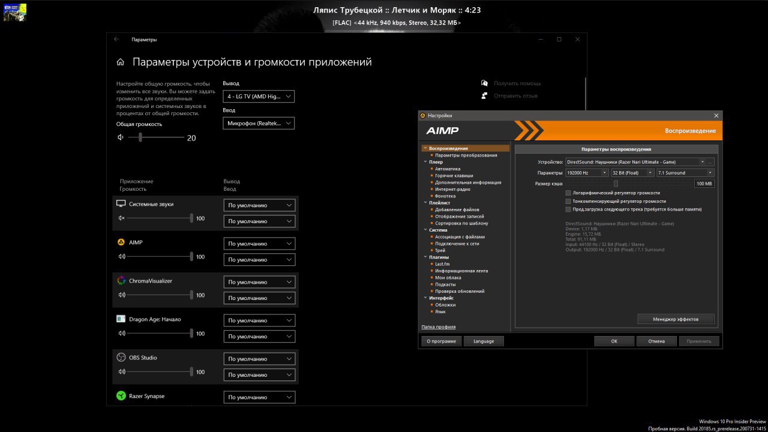Click the send feedback person icon
The image size is (768, 432).
(484, 95)
